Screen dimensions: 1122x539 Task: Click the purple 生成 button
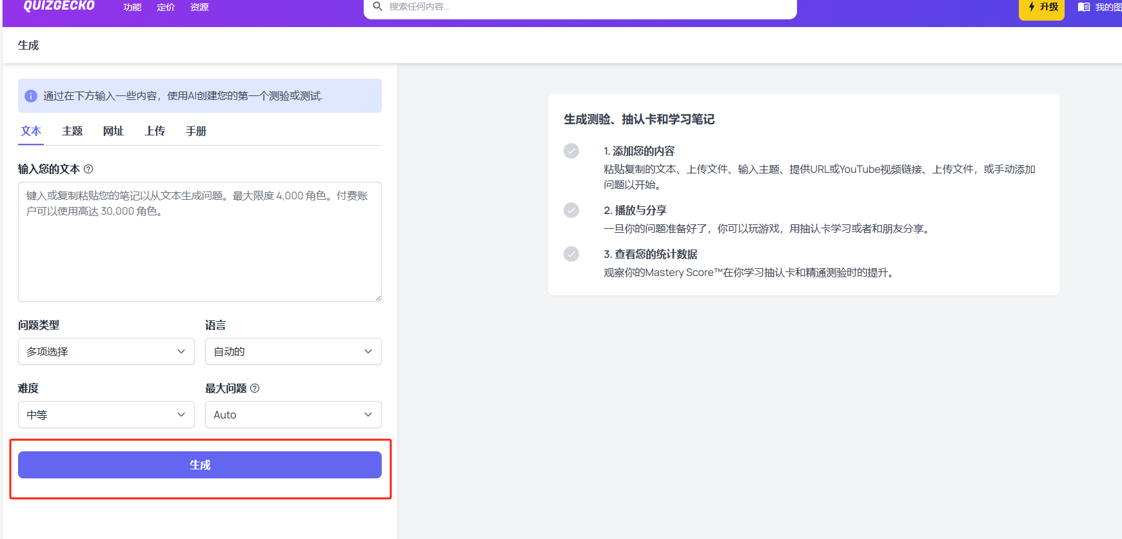coord(200,465)
